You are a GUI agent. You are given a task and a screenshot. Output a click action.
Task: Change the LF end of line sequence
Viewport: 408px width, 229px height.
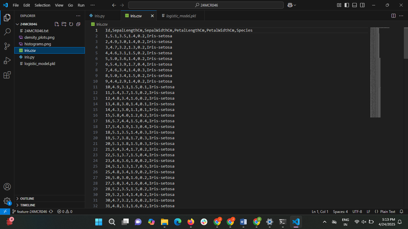(x=369, y=211)
